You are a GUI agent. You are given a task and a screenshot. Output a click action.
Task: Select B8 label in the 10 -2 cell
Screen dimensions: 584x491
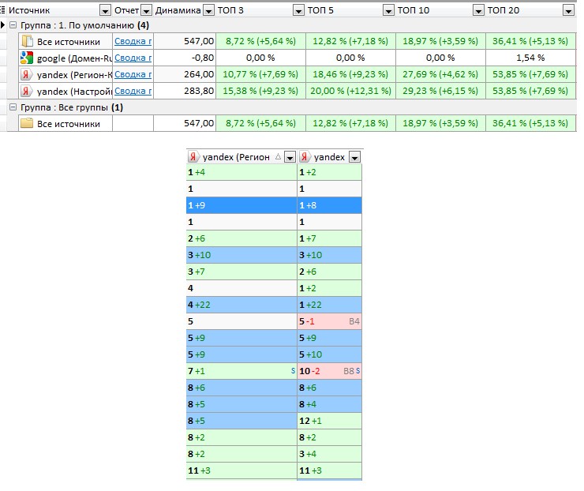click(349, 371)
